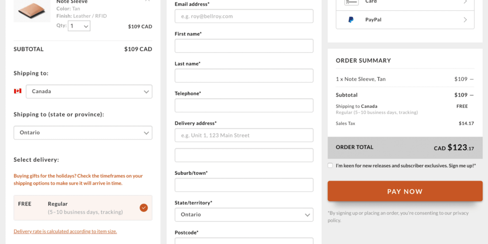Expand the Ontario shipping province dropdown

(x=83, y=133)
